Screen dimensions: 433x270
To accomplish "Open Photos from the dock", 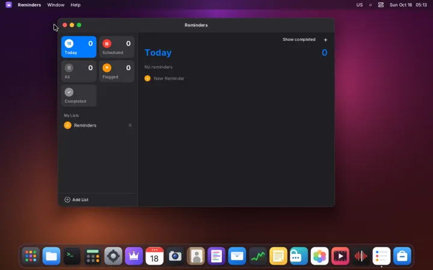I will point(319,256).
